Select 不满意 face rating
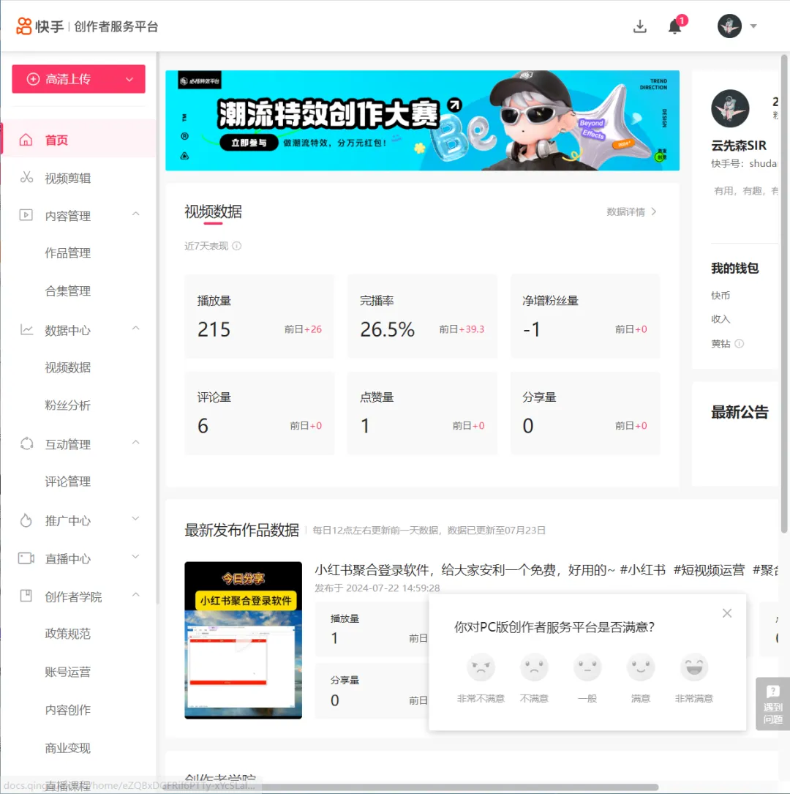This screenshot has width=790, height=794. 534,667
